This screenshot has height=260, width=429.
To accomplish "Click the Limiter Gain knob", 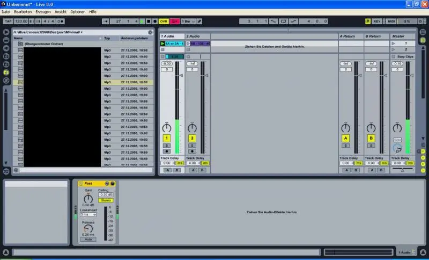I will pyautogui.click(x=88, y=199).
